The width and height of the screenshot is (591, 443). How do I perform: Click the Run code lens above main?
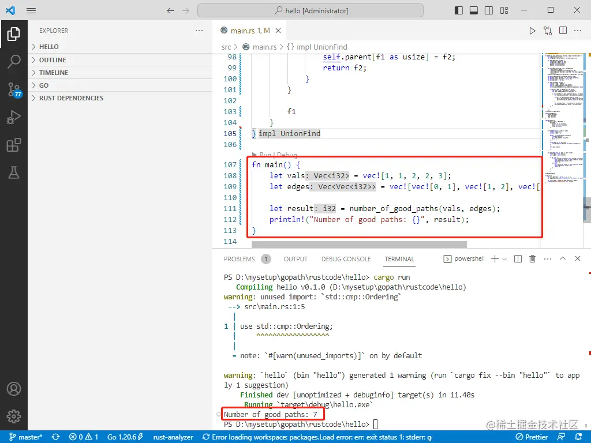[x=265, y=155]
